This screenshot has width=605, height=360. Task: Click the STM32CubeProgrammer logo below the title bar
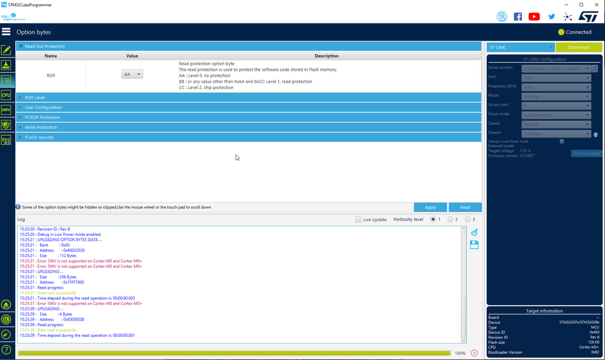[13, 17]
